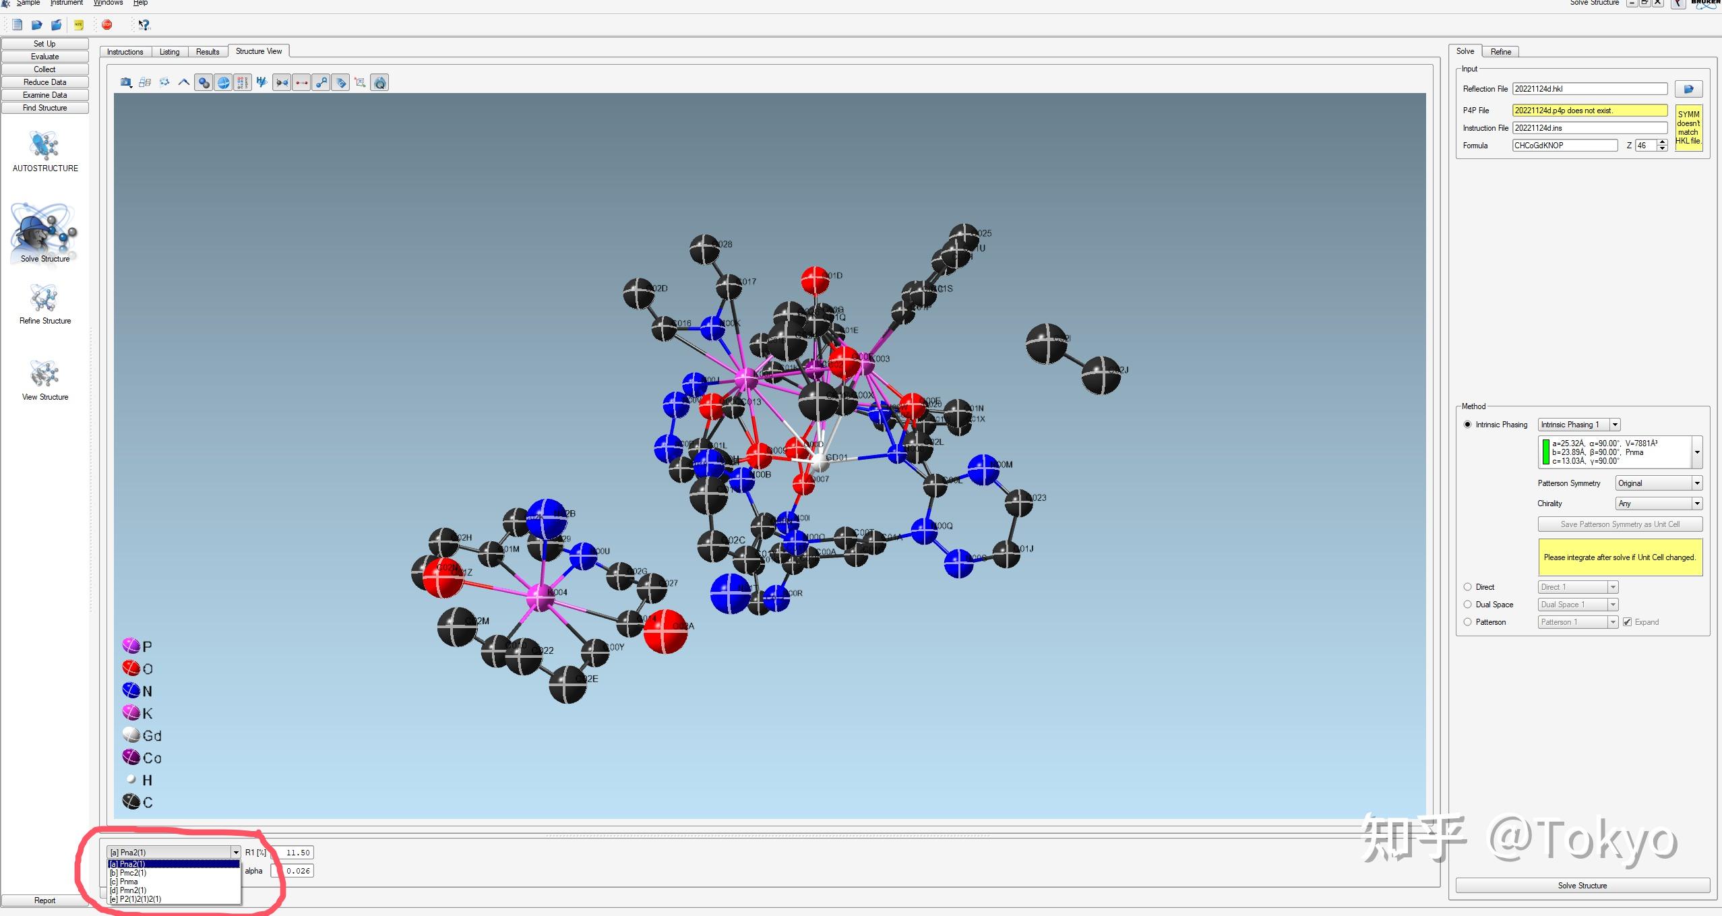Click the Solve Structure button at bottom right
1722x916 pixels.
[1582, 886]
